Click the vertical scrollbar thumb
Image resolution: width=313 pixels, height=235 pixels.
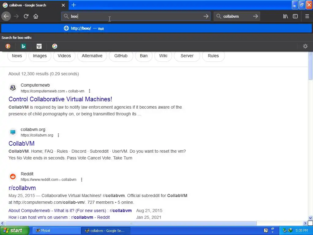pos(310,66)
